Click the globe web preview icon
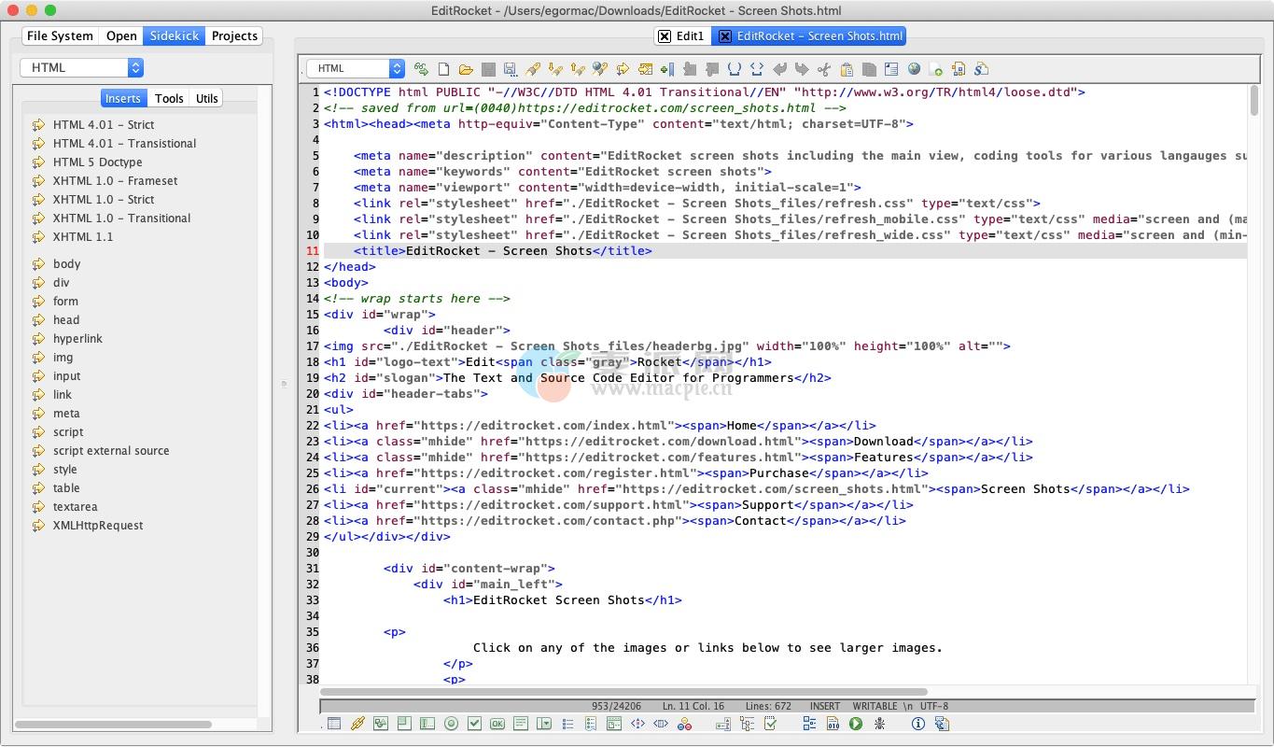 [914, 69]
